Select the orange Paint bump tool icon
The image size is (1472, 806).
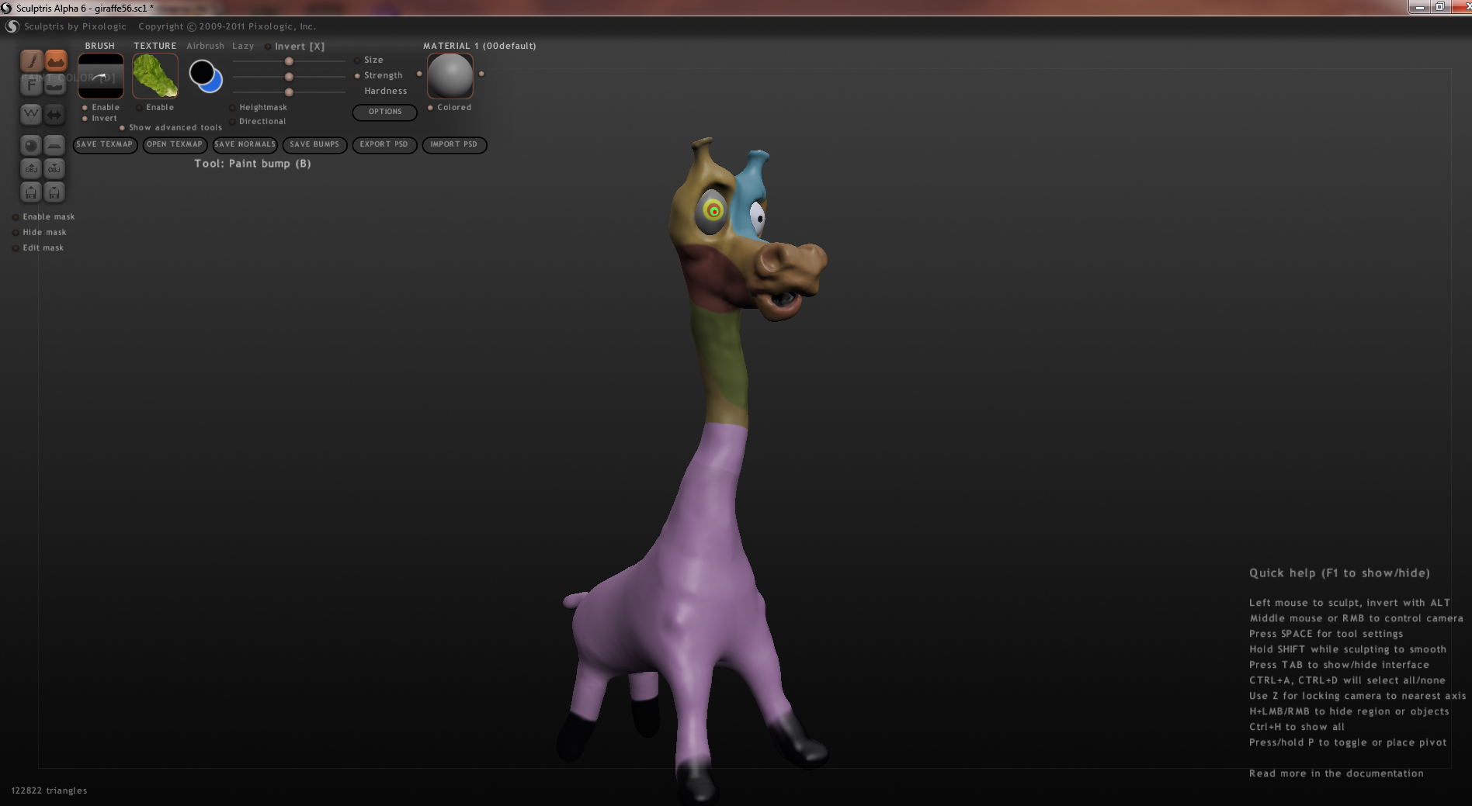pos(55,61)
